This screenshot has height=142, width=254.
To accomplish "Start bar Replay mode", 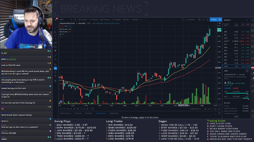I will [x=135, y=20].
